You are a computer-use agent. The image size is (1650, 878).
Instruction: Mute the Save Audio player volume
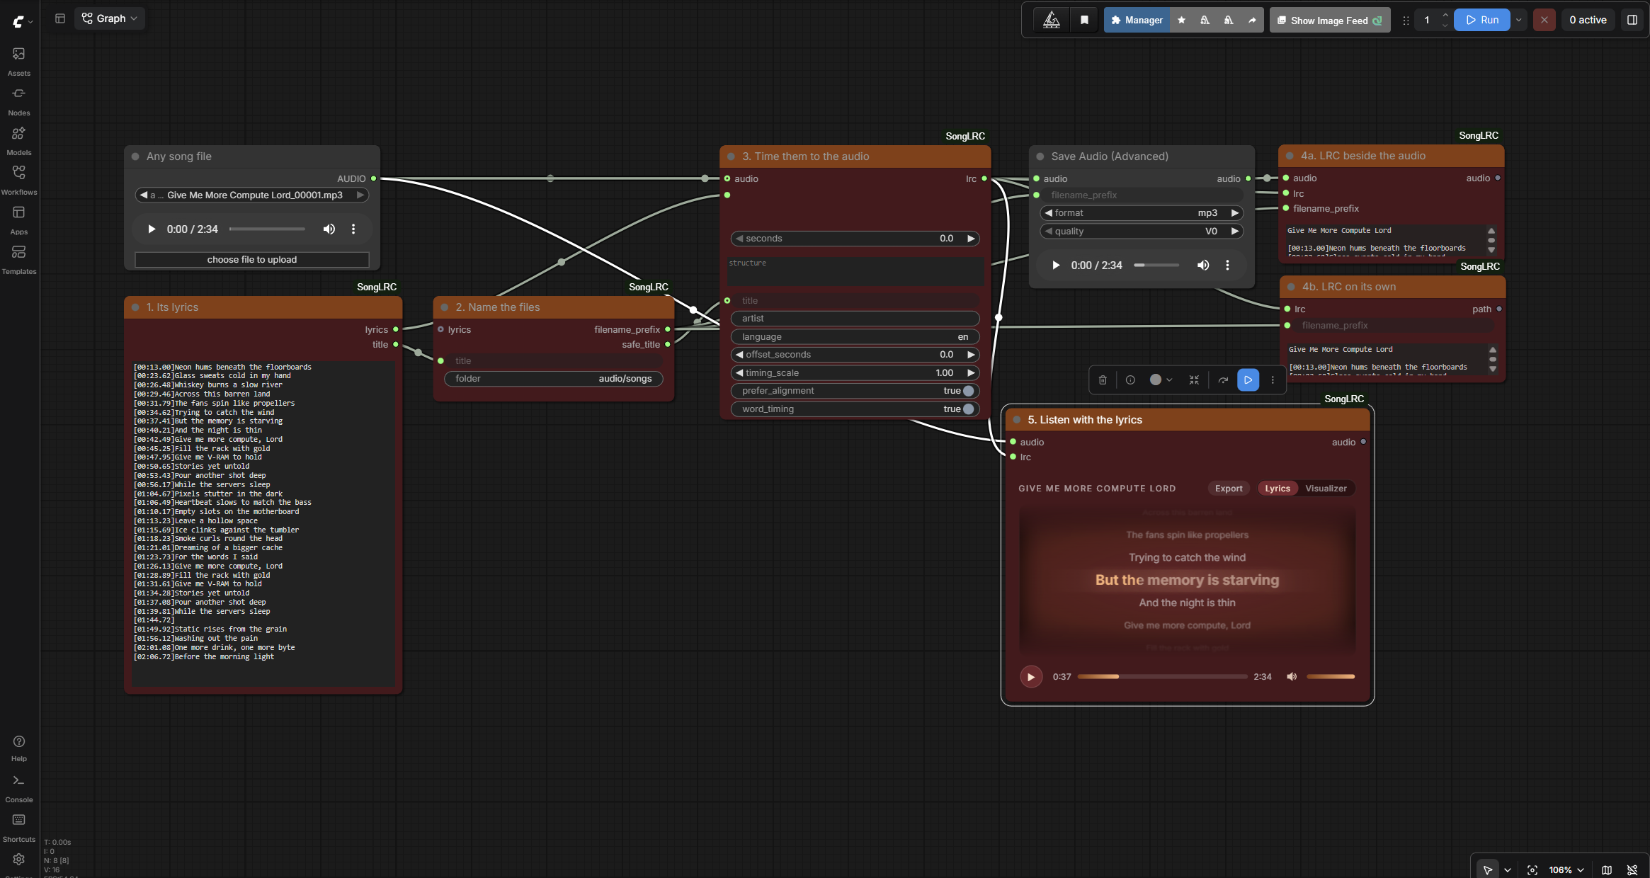point(1203,265)
